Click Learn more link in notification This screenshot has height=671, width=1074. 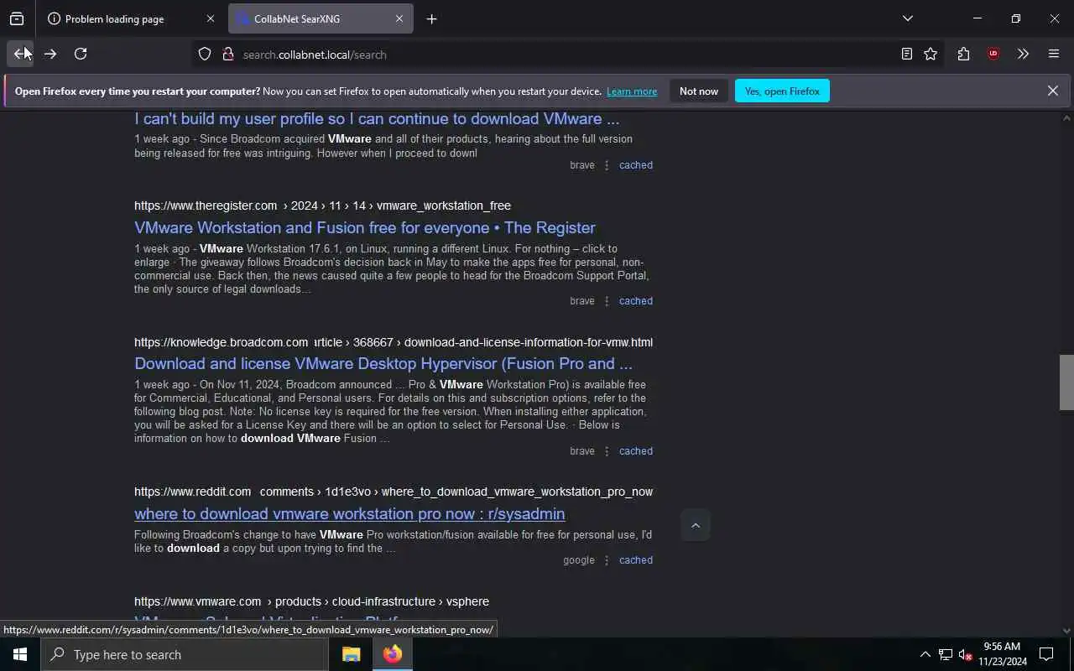pos(632,91)
